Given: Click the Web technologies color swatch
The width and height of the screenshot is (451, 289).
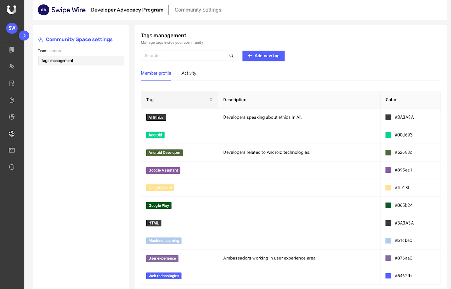Looking at the screenshot, I should coord(389,276).
